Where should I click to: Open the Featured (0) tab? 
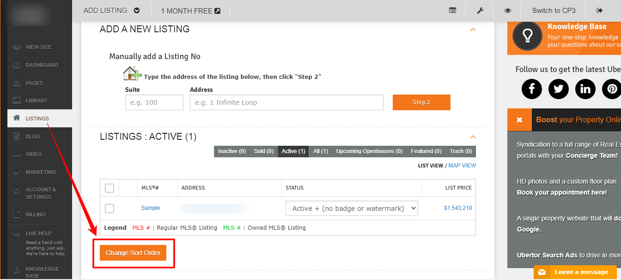[x=426, y=151]
